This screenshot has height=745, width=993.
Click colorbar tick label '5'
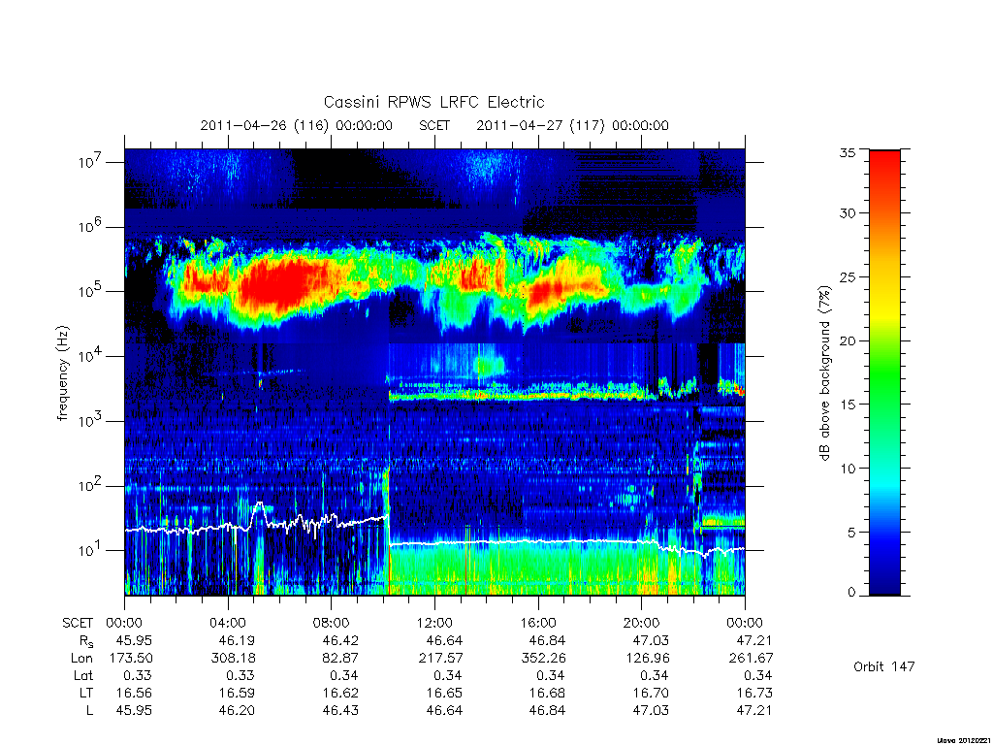click(851, 533)
